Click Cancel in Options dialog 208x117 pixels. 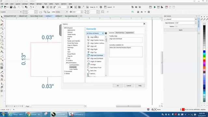tap(129, 85)
